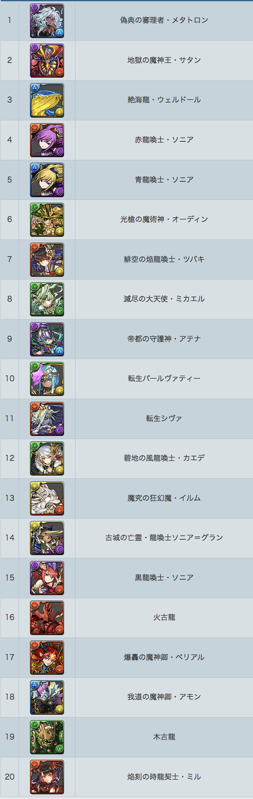Click the ツバキ monster icon in row 7
The width and height of the screenshot is (253, 799).
tap(47, 259)
